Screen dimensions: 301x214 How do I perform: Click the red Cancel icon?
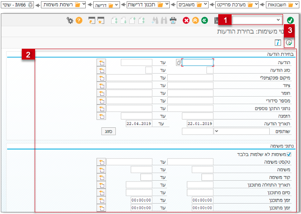pos(186,20)
